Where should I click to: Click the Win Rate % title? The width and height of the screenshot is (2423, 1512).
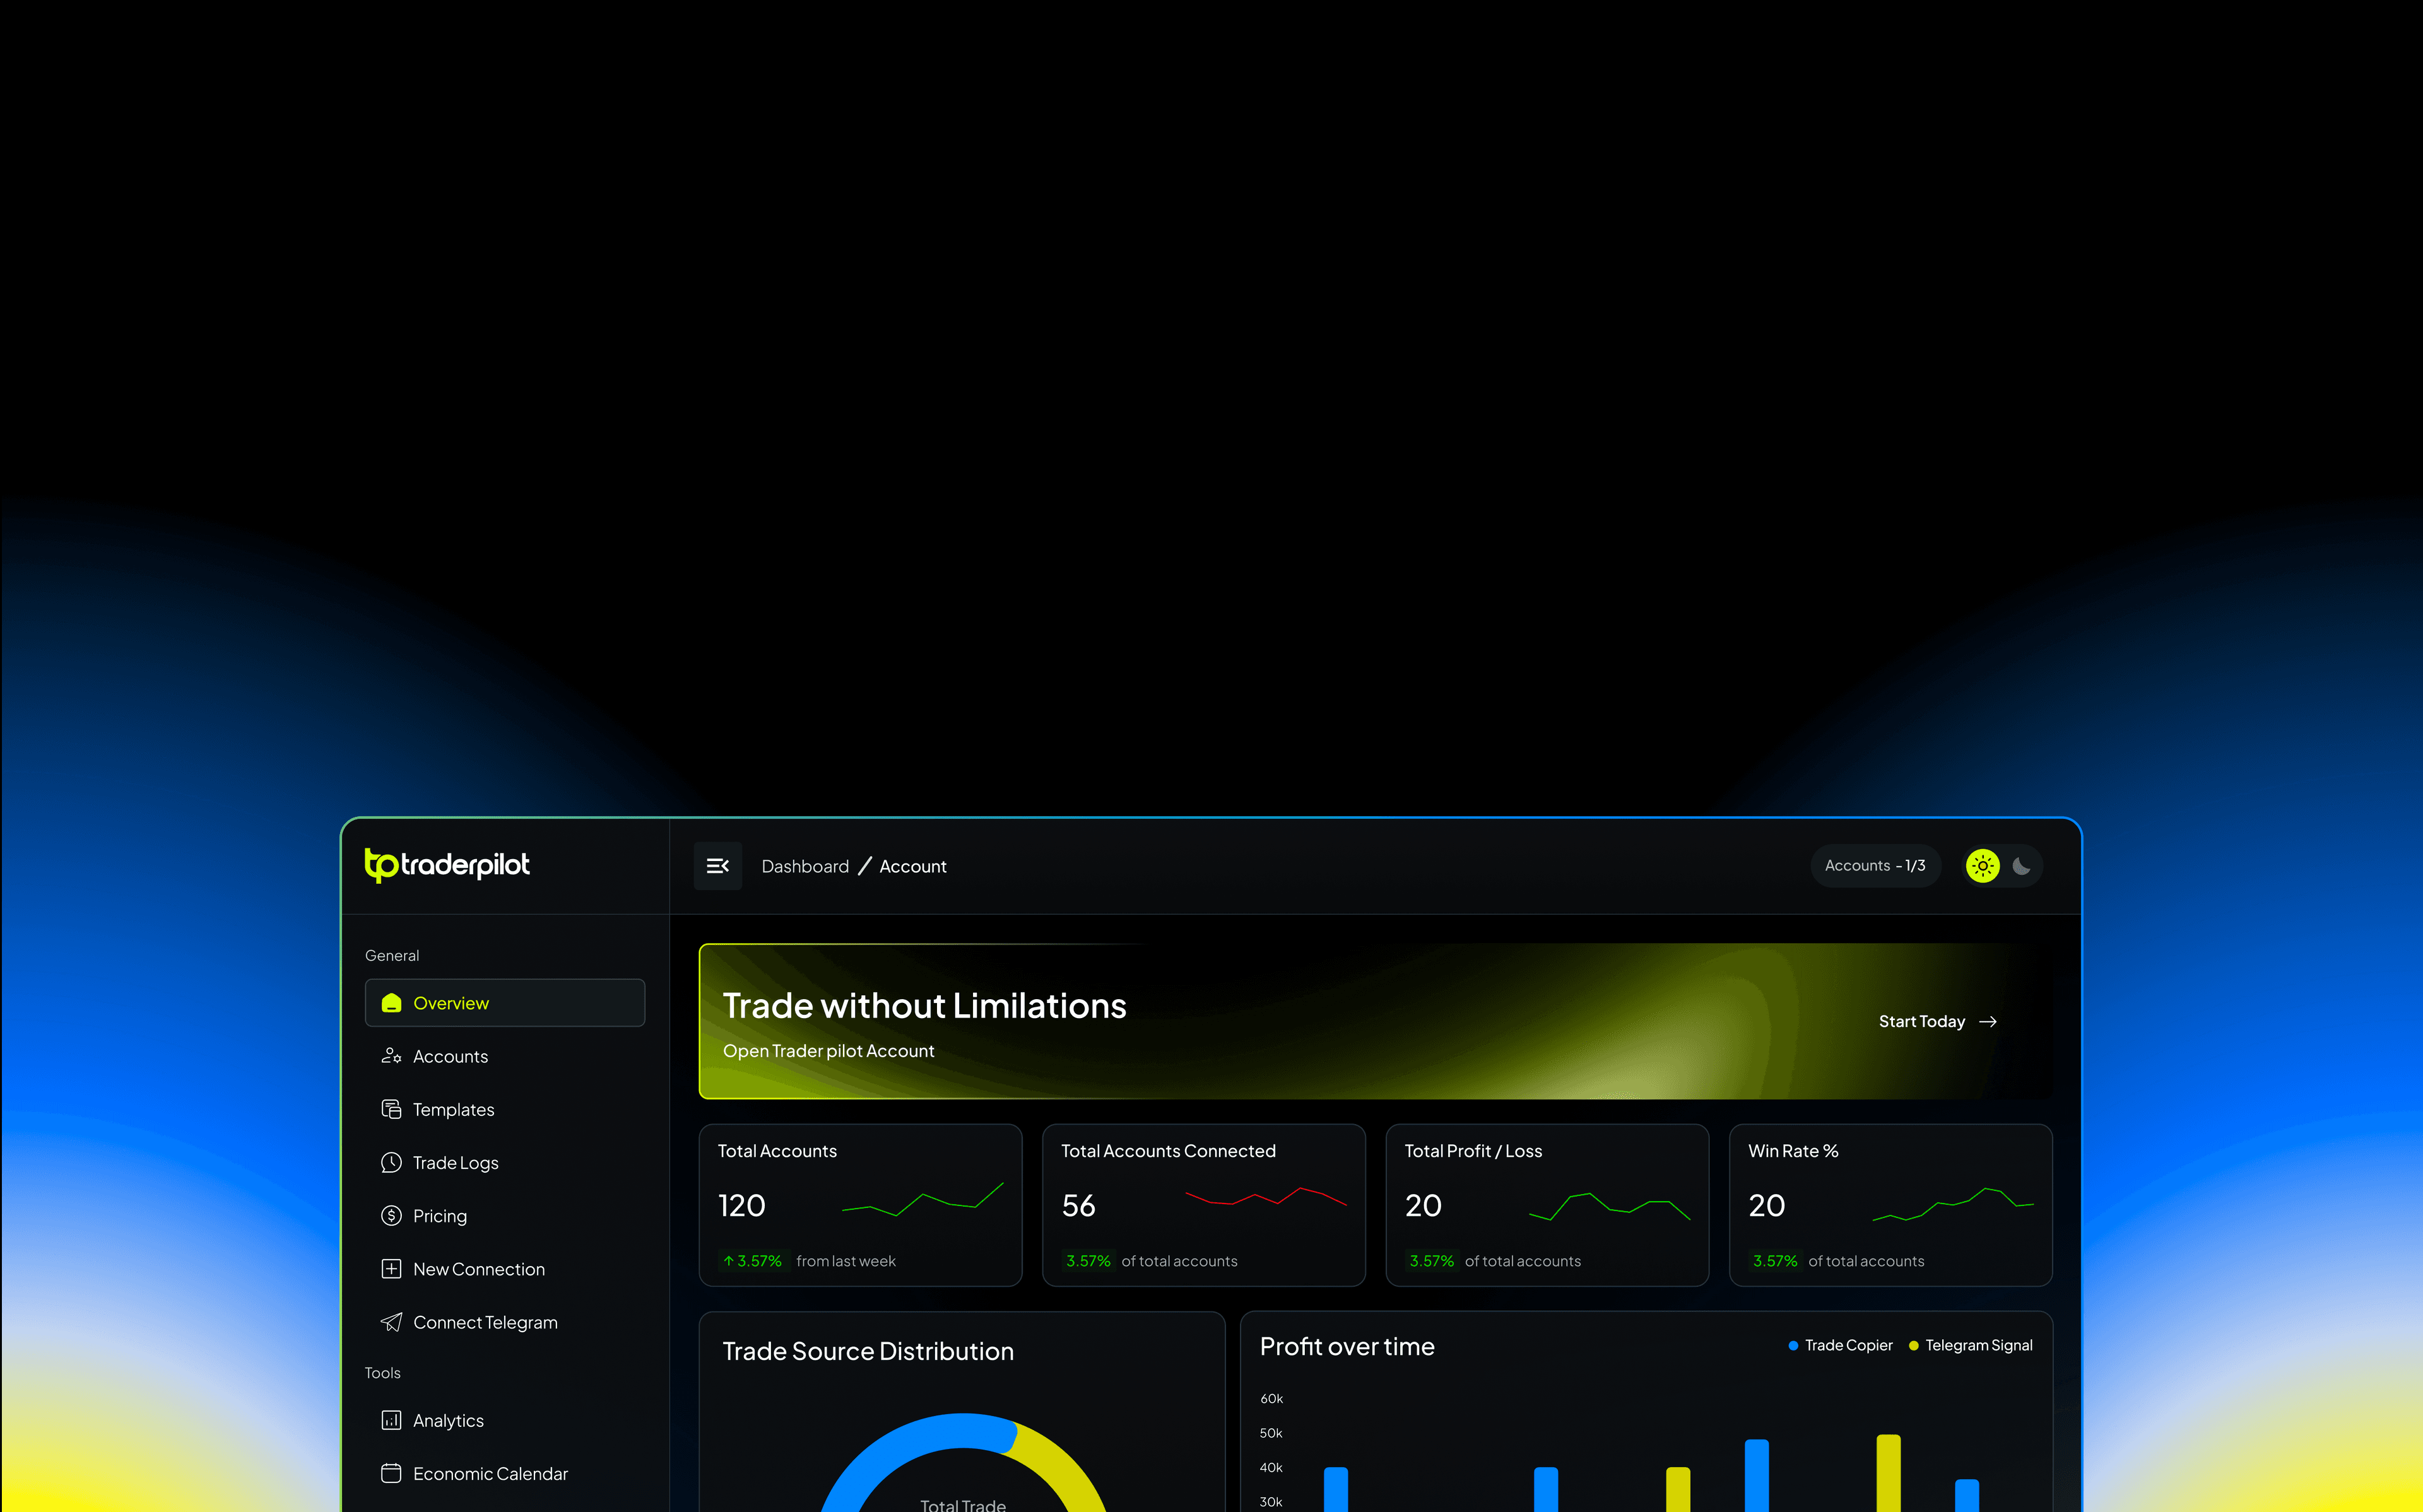pyautogui.click(x=1793, y=1151)
